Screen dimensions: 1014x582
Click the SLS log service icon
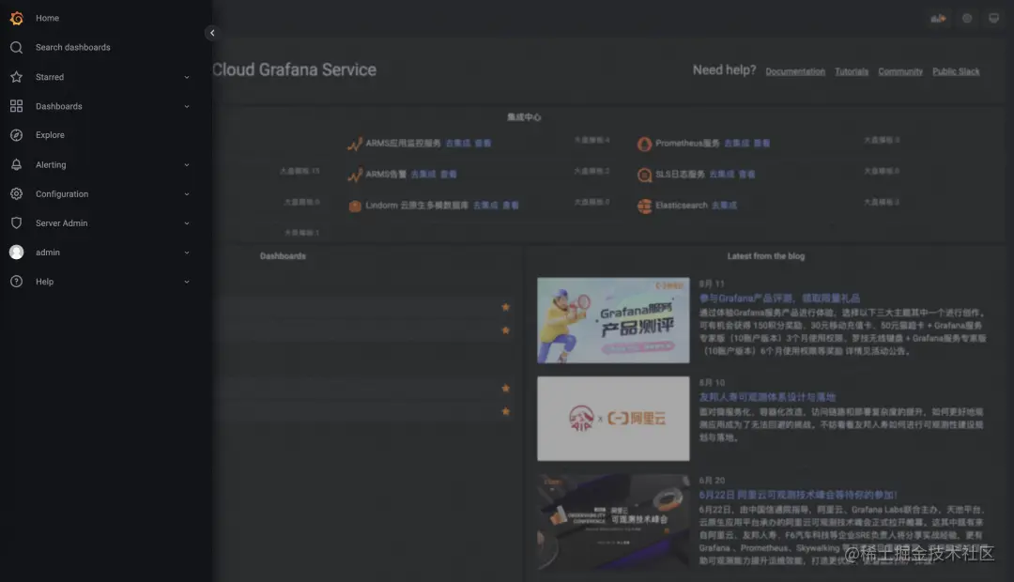click(x=644, y=176)
